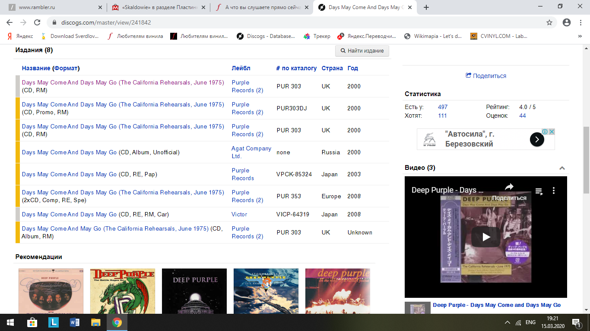Click the YouTube video share arrow icon
This screenshot has width=590, height=331.
click(x=509, y=187)
